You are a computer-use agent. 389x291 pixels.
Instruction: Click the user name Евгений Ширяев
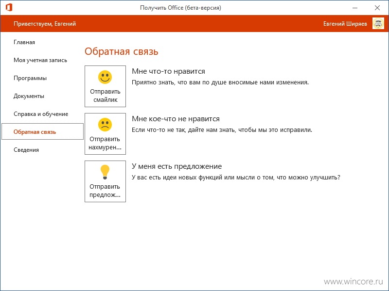coord(345,24)
